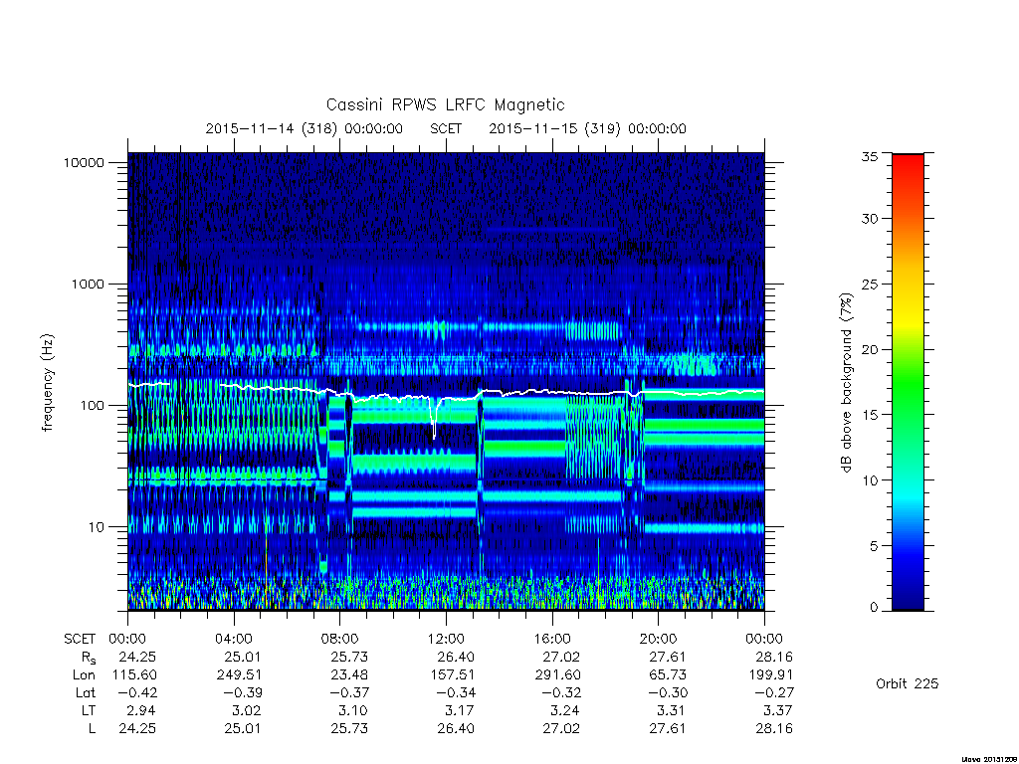
Task: Click Lat value '-0.42'
Action: pyautogui.click(x=135, y=692)
